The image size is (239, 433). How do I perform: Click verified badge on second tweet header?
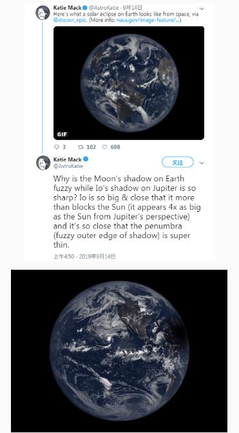tap(86, 159)
